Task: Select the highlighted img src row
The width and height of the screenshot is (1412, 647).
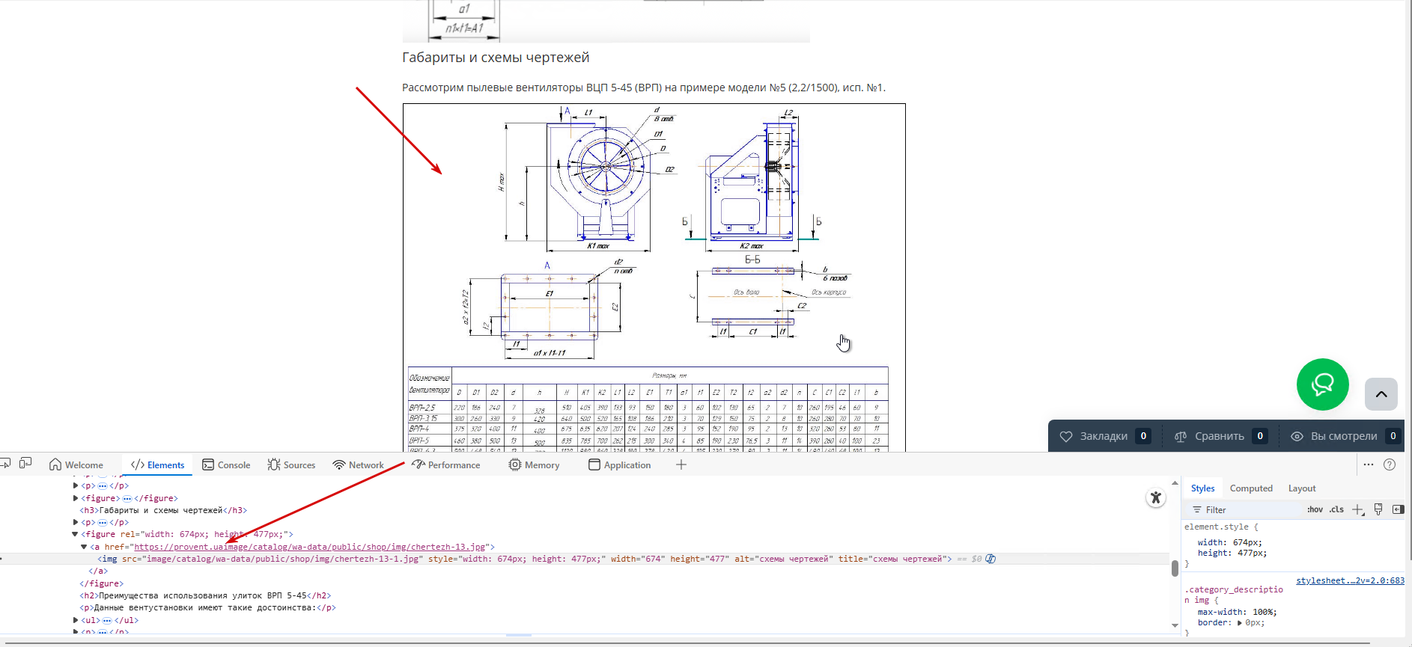Action: point(584,559)
